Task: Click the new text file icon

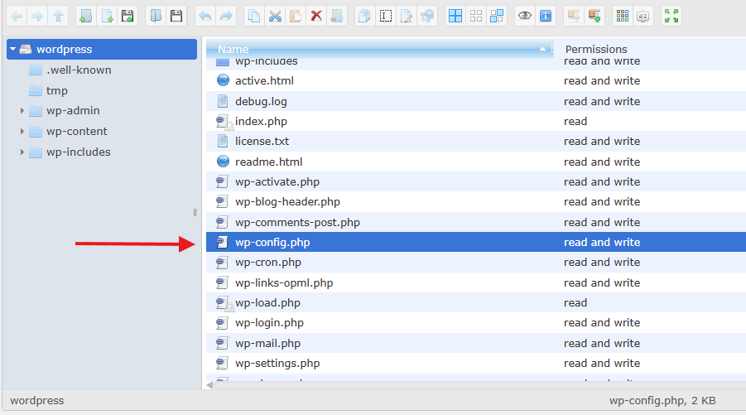Action: point(107,16)
